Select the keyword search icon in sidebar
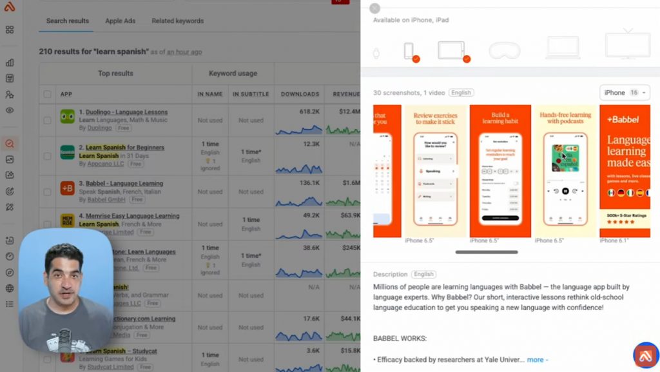Viewport: 660px width, 372px height. point(10,144)
